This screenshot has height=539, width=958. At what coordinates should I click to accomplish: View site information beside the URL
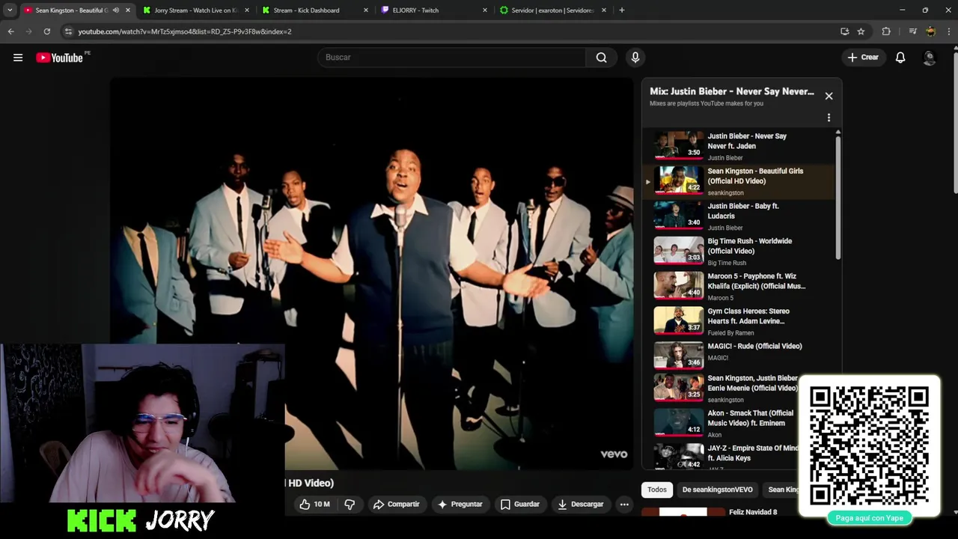point(68,31)
